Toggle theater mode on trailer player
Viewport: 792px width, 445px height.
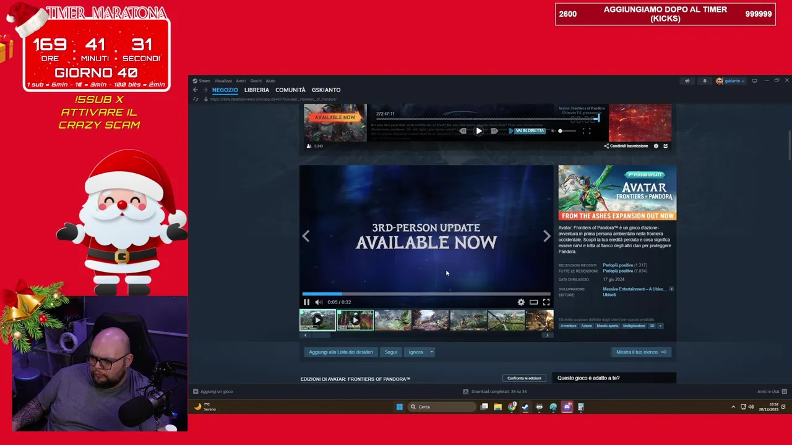(x=533, y=302)
